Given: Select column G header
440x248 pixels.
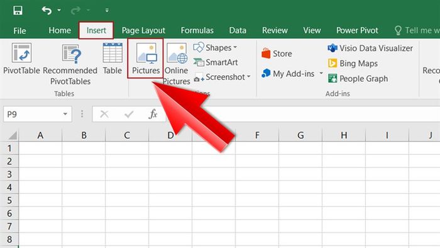Looking at the screenshot, I should coord(300,135).
